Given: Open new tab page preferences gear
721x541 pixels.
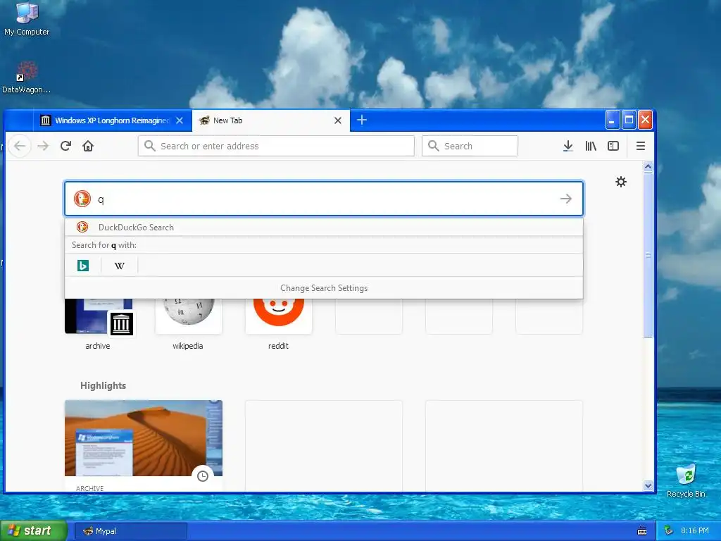Looking at the screenshot, I should pyautogui.click(x=621, y=182).
